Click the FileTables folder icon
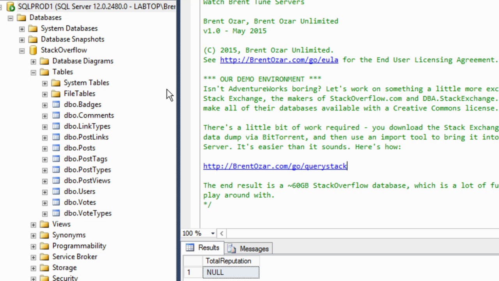 [56, 94]
